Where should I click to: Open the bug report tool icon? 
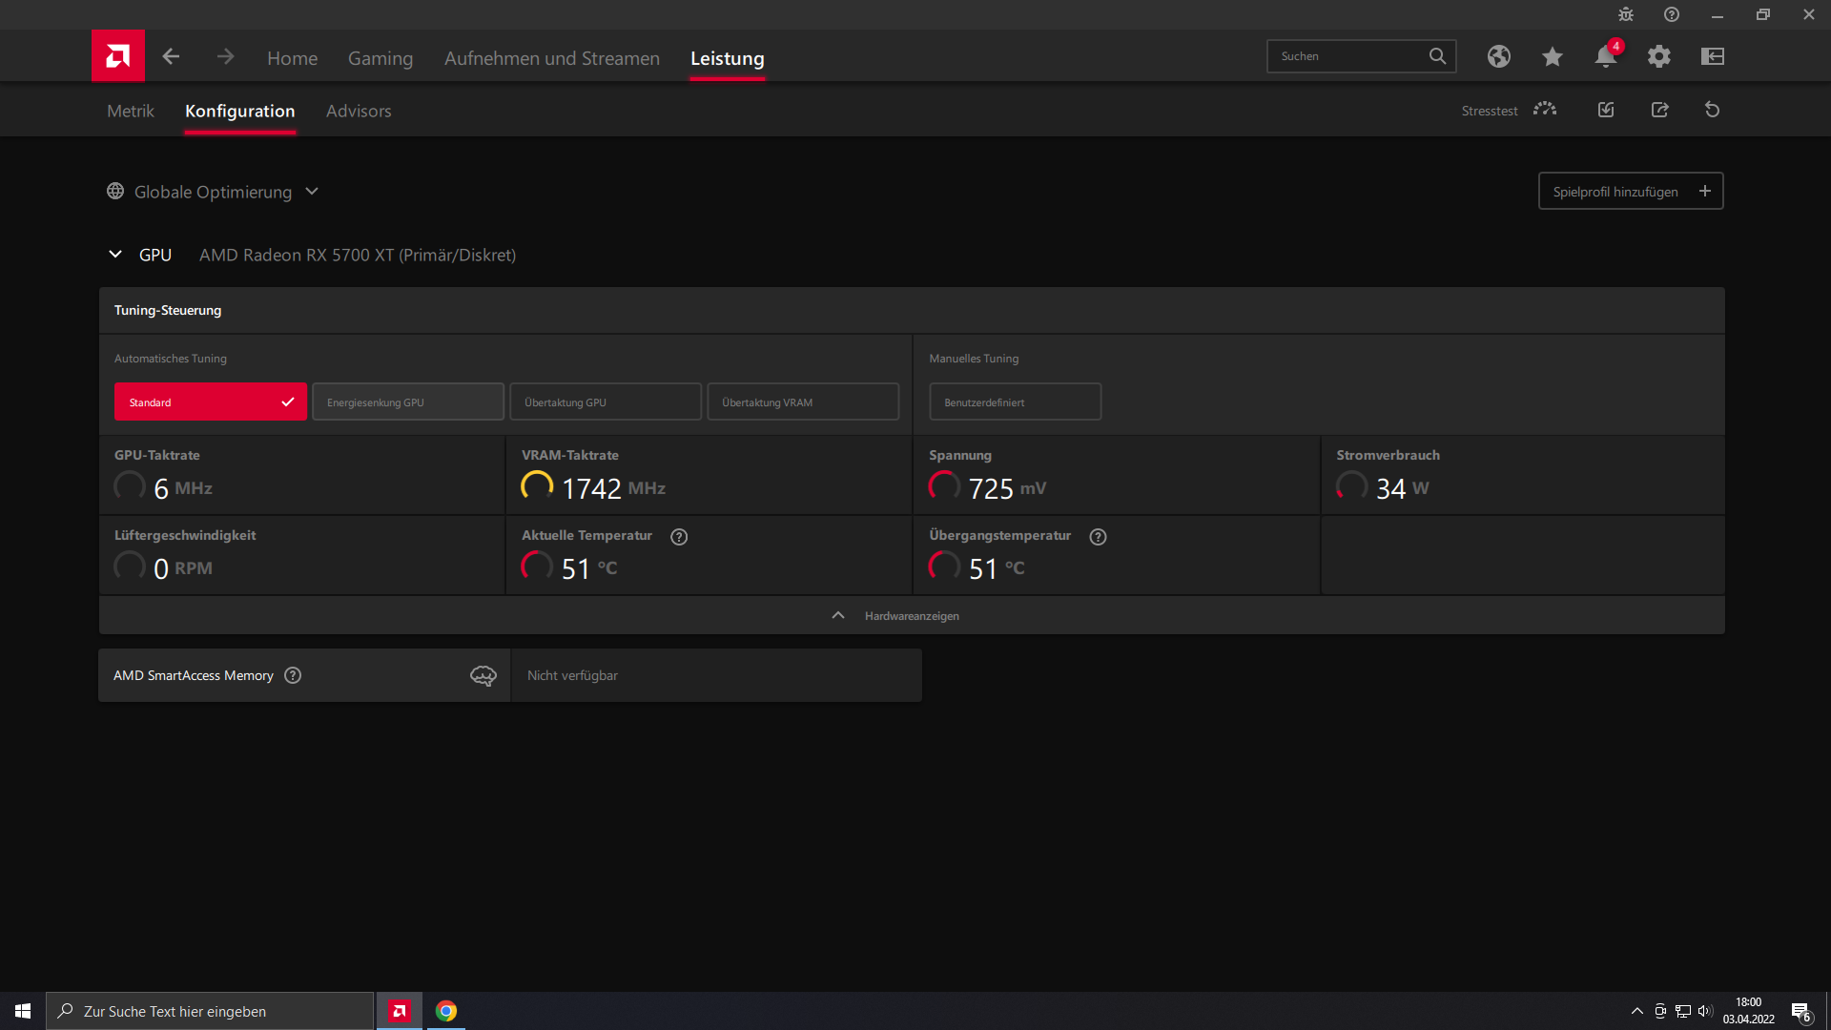pos(1625,14)
